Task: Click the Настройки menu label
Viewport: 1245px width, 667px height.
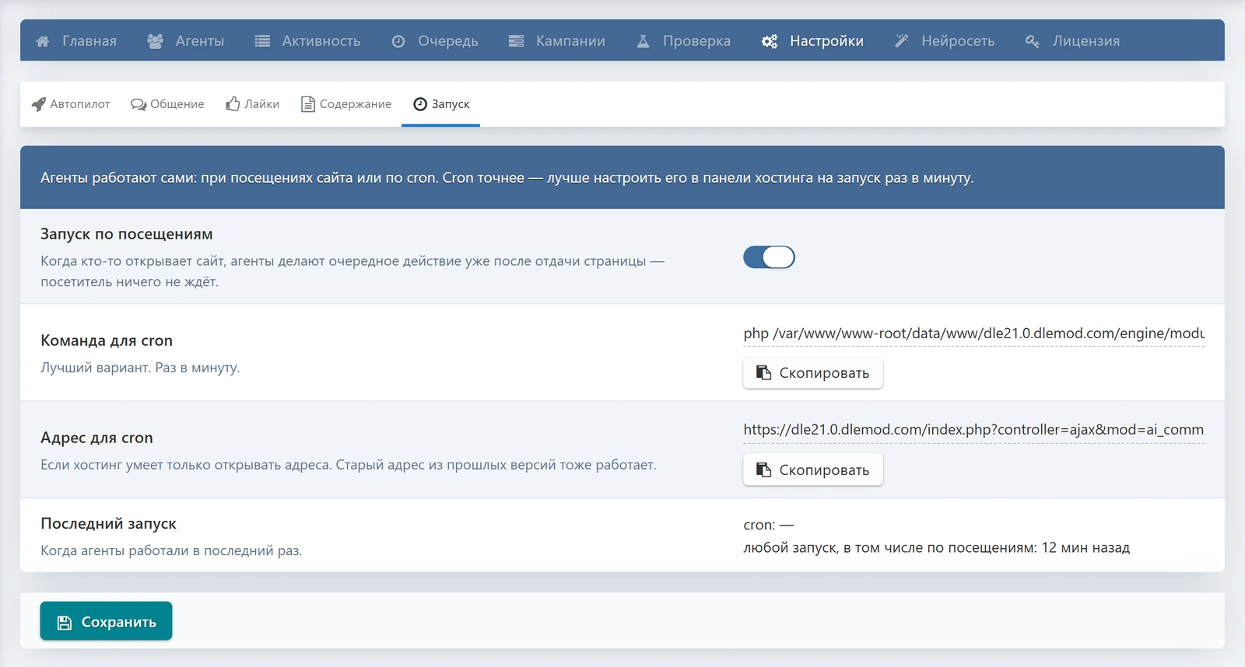Action: point(826,41)
